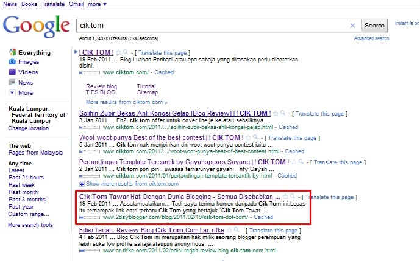Open the 'more' dropdown in top bar
This screenshot has width=420, height=261.
[x=98, y=4]
